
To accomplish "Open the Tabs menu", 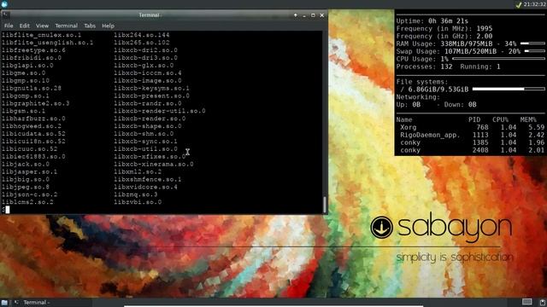I will pyautogui.click(x=90, y=26).
